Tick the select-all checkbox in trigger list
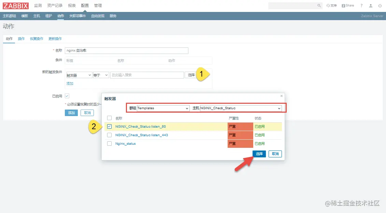Screen dimensions: 386x213 point(109,118)
